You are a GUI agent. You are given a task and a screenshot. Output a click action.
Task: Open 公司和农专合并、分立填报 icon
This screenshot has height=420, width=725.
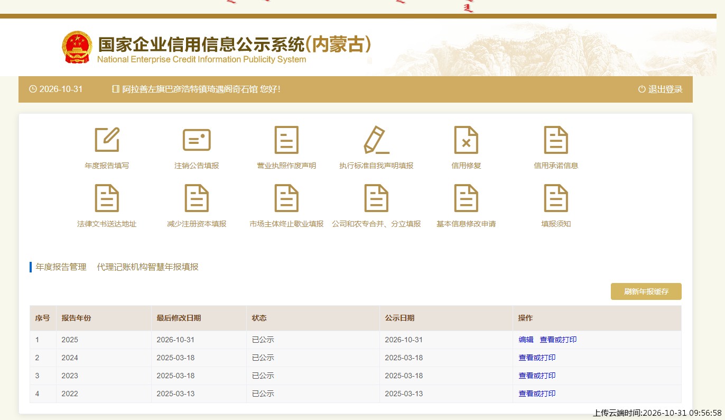376,198
